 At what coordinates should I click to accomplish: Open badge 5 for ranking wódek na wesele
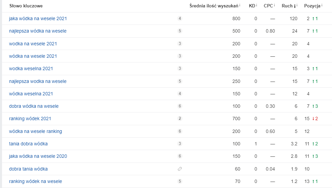click(x=180, y=181)
